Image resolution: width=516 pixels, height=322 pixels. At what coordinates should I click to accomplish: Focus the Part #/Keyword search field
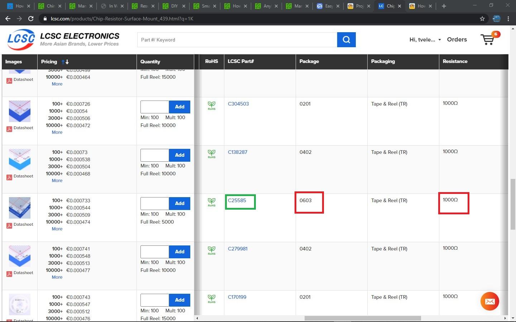click(237, 40)
